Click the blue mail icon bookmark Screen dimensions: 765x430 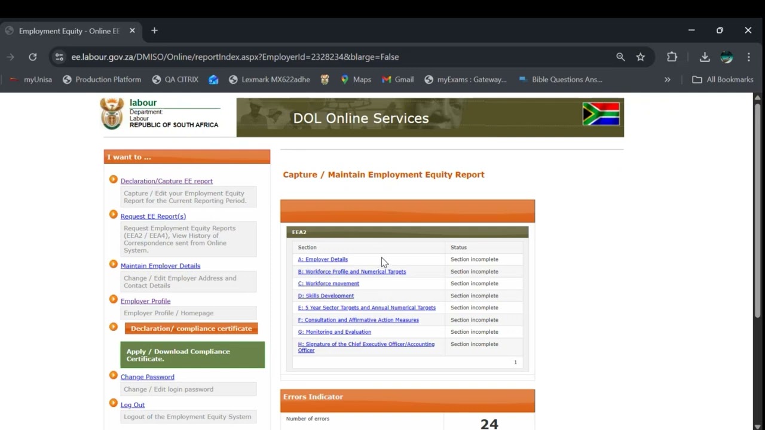click(x=213, y=79)
